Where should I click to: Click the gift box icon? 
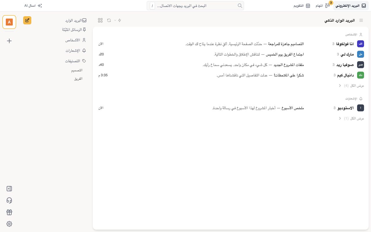pos(9,212)
